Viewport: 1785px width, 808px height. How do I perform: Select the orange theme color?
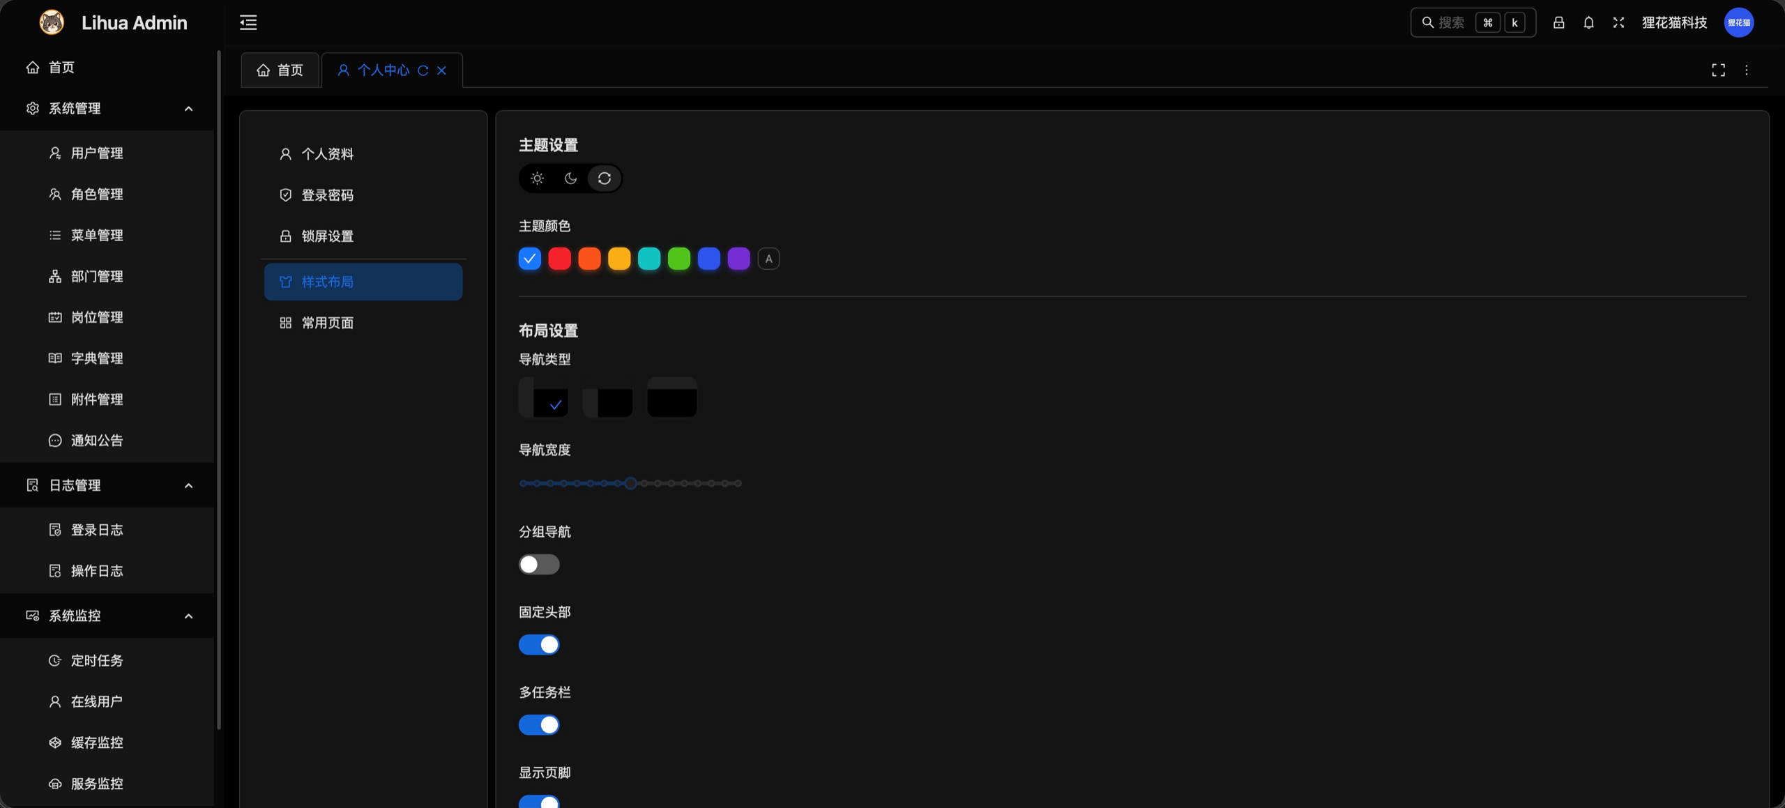(589, 259)
